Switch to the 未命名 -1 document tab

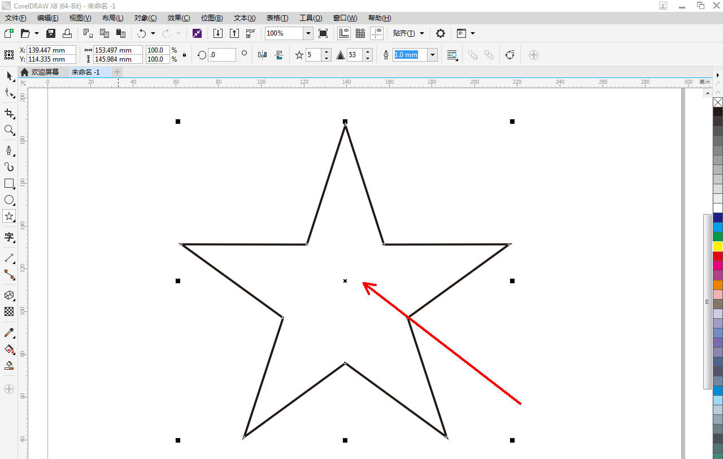click(x=85, y=72)
